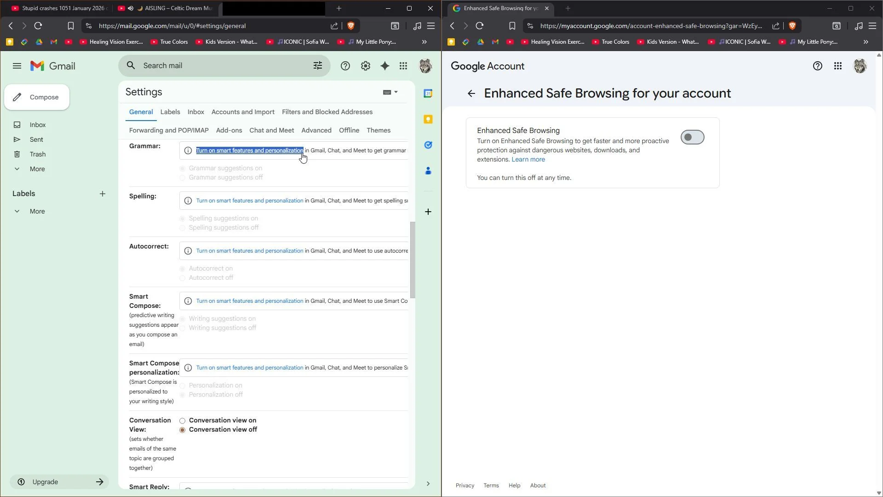
Task: Open account avatar in Google Account window
Action: click(x=860, y=66)
